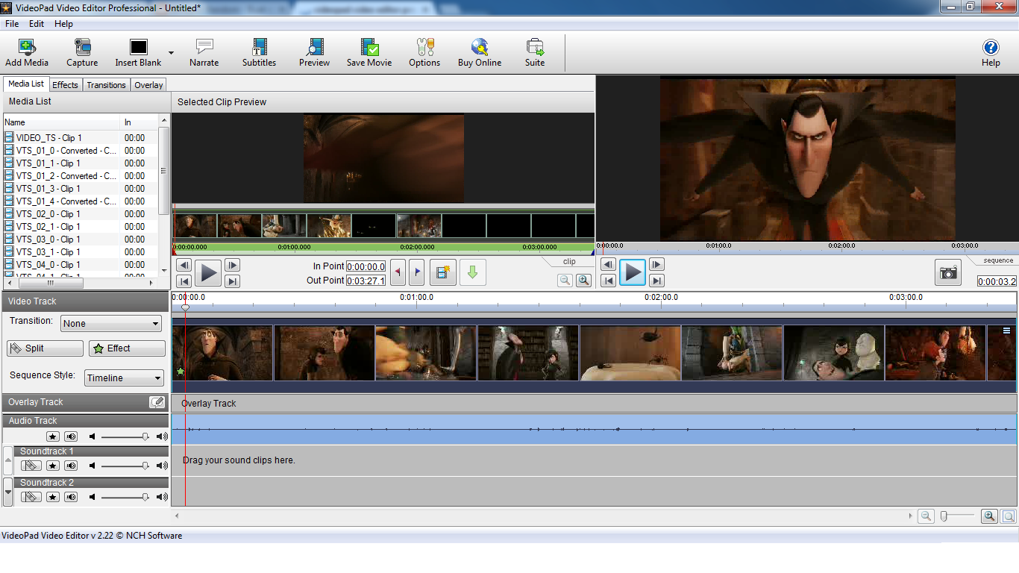
Task: Zoom in on the clip preview timeline
Action: click(x=583, y=281)
